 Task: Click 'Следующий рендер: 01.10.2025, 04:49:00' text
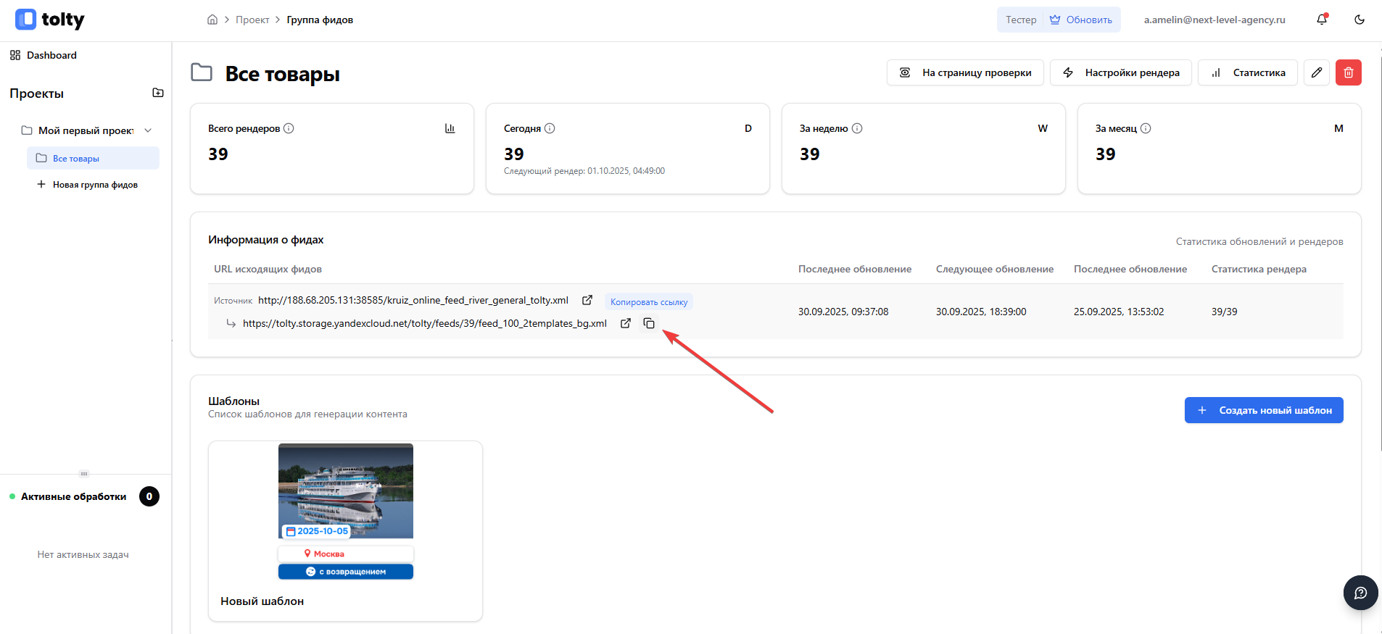584,171
